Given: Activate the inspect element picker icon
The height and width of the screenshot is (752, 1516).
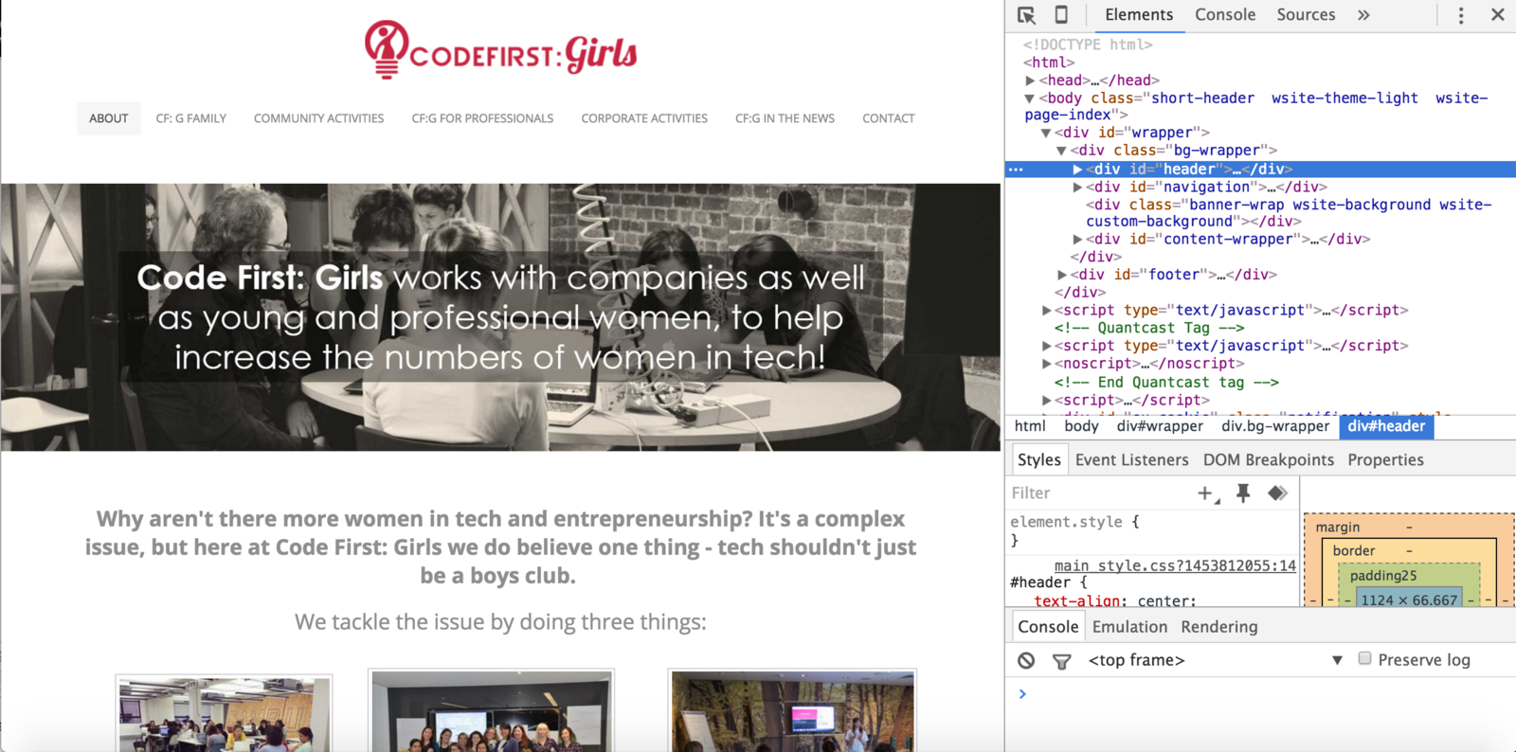Looking at the screenshot, I should tap(1026, 15).
